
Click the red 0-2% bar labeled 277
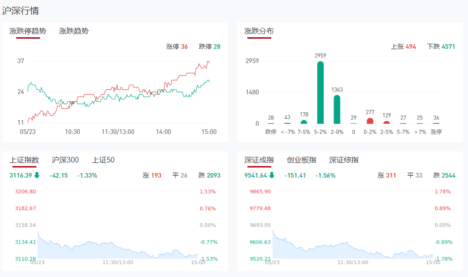click(370, 121)
